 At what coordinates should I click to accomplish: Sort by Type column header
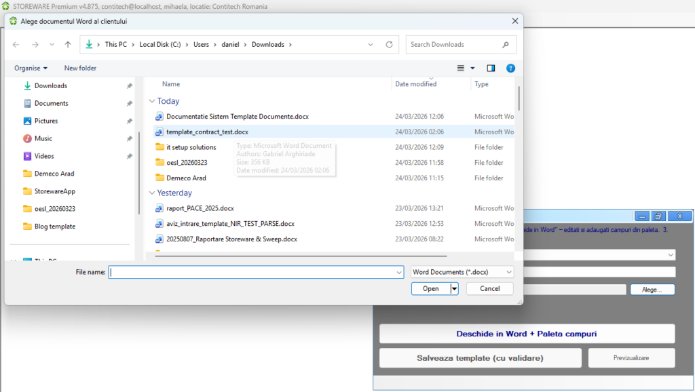481,84
